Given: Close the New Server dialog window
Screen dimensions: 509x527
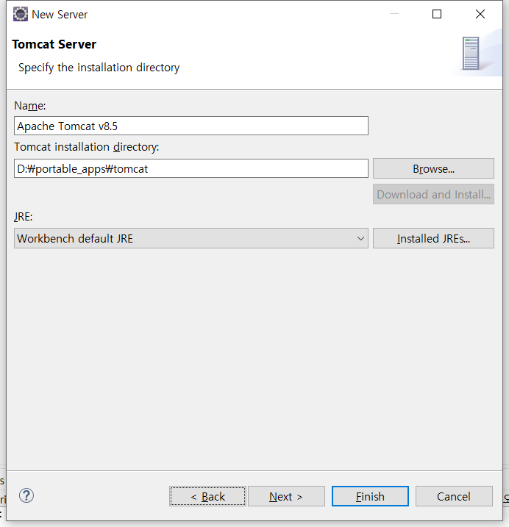Looking at the screenshot, I should click(x=480, y=14).
